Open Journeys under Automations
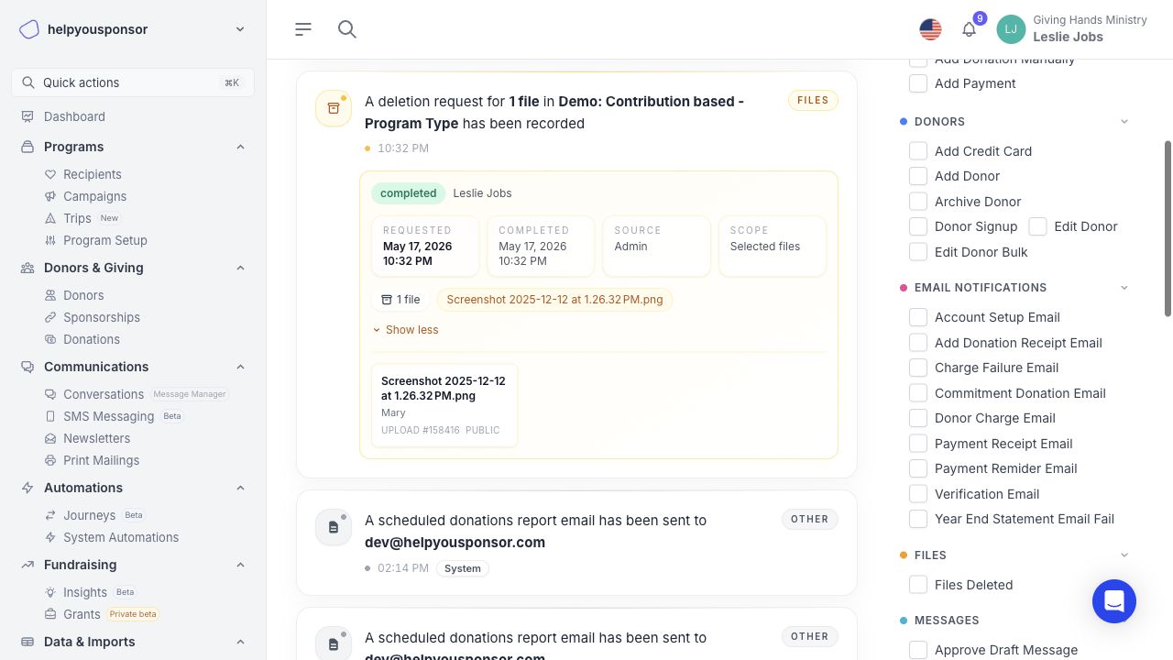This screenshot has height=660, width=1173. click(89, 515)
